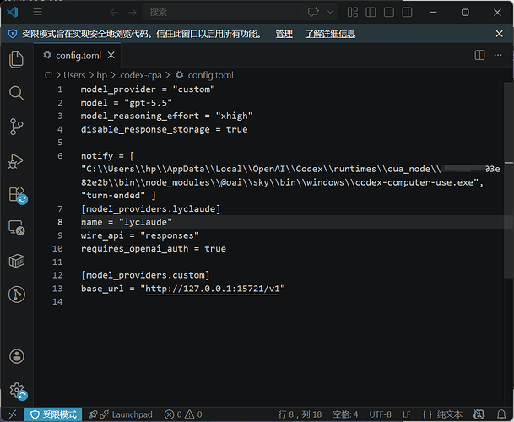Expand the .codex-cpa breadcrumb
The width and height of the screenshot is (514, 422).
tap(140, 75)
